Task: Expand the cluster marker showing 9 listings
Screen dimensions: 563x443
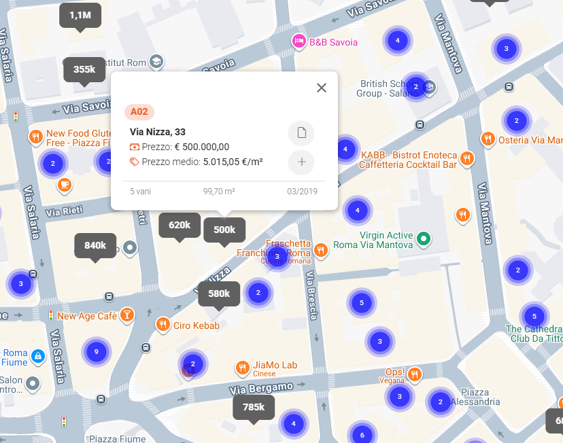Action: (96, 351)
